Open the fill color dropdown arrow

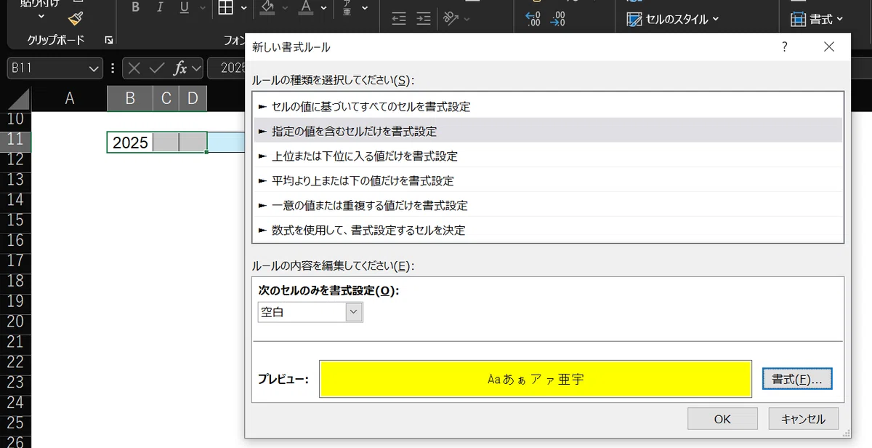coord(286,8)
